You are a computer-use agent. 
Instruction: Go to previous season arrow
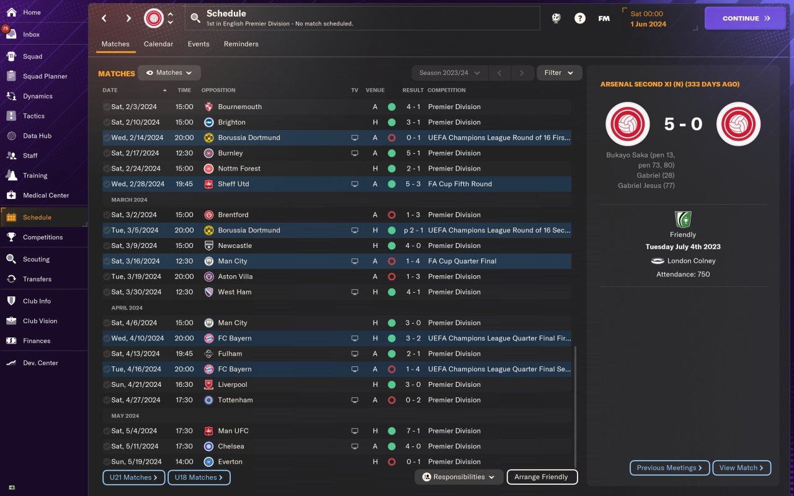499,73
